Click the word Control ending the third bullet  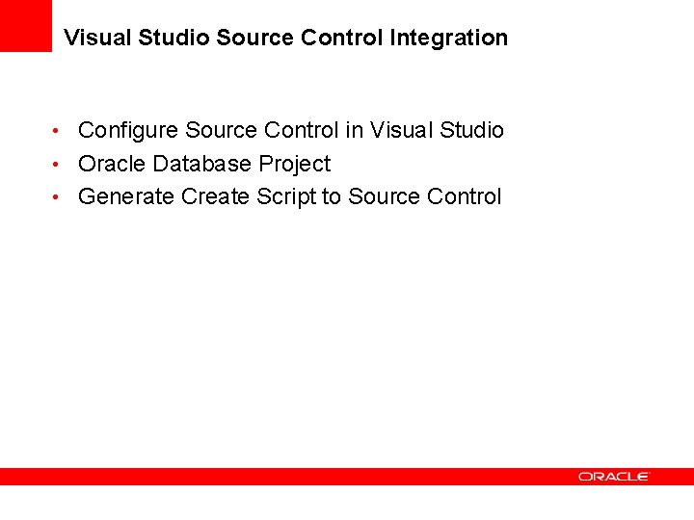tap(463, 196)
